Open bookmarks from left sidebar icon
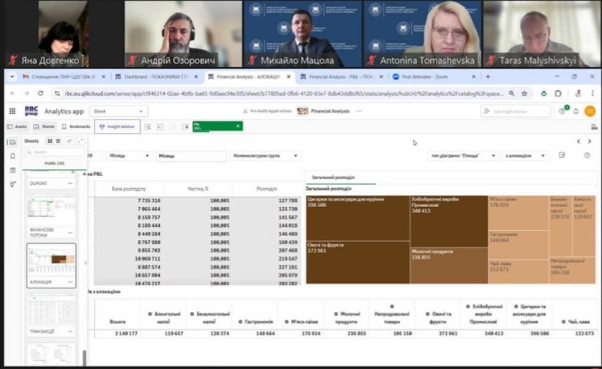The height and width of the screenshot is (369, 602). click(13, 156)
